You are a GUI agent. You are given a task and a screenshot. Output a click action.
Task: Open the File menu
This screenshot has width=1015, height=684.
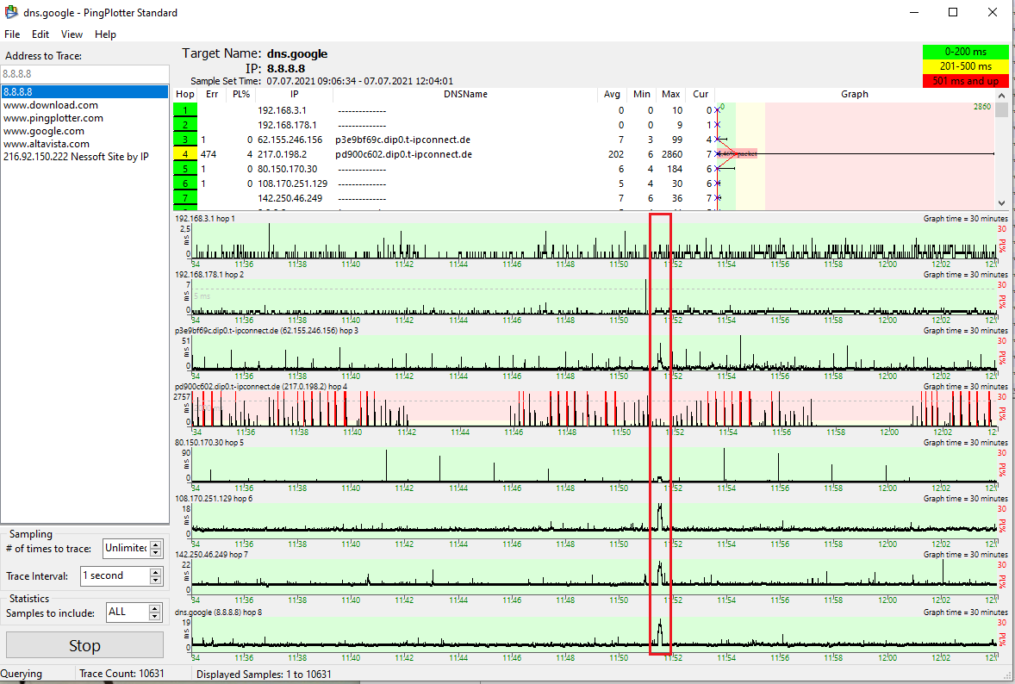12,34
